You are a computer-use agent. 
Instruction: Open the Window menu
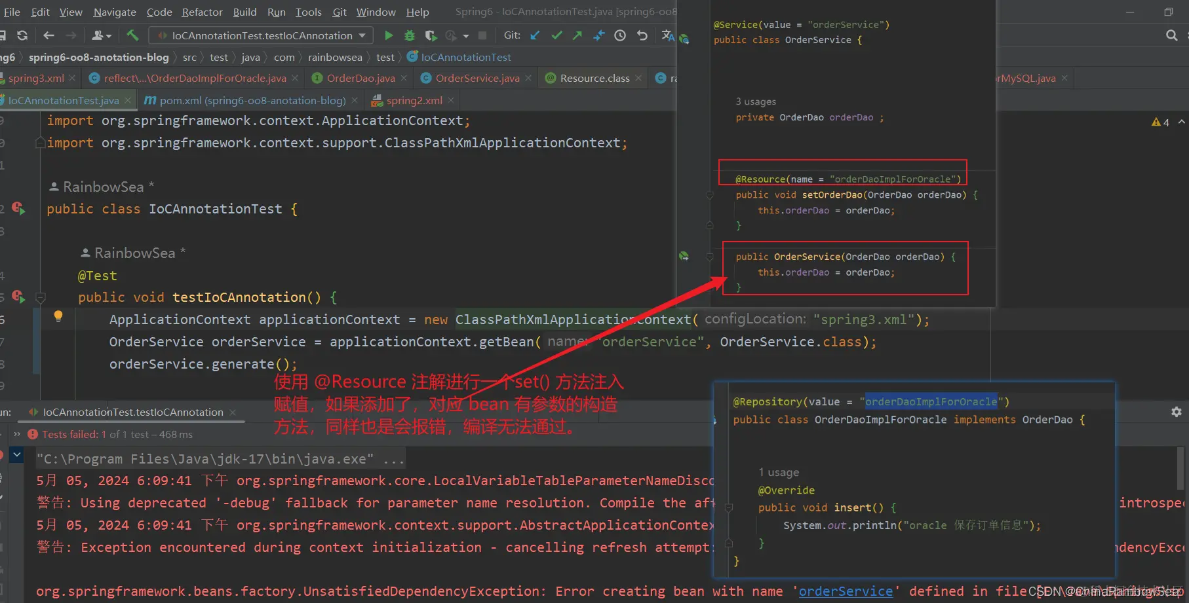376,12
